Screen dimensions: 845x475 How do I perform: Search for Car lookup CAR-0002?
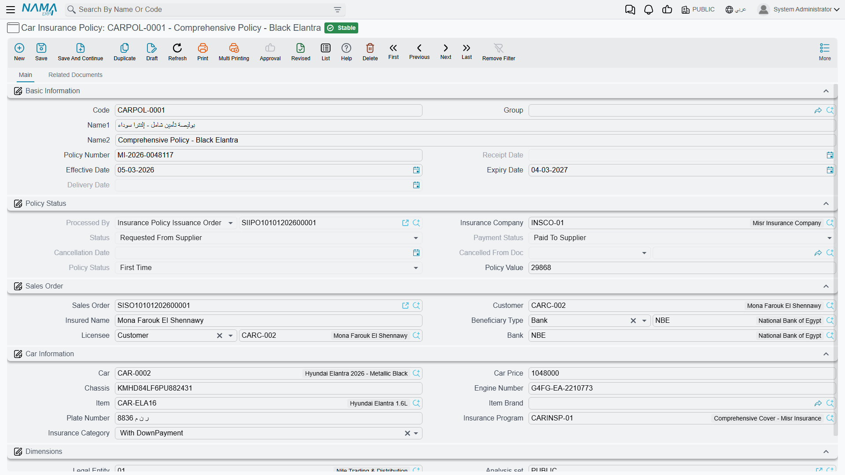point(416,373)
